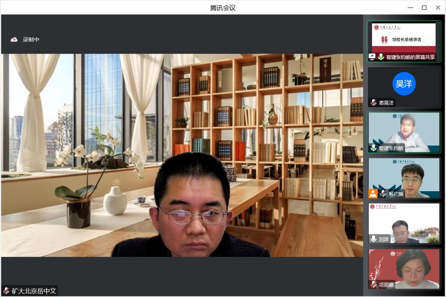The image size is (446, 297).
Task: Minimize the 腾讯会议 meeting window
Action: pos(410,7)
